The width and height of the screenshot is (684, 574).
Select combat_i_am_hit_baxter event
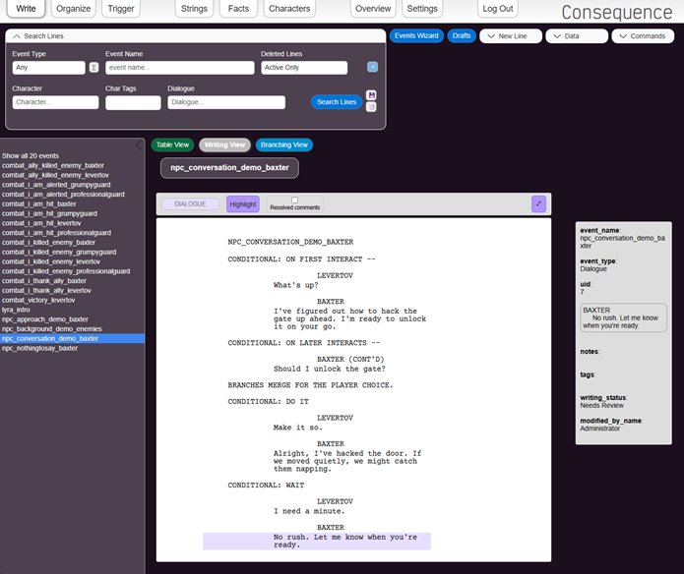pyautogui.click(x=39, y=203)
